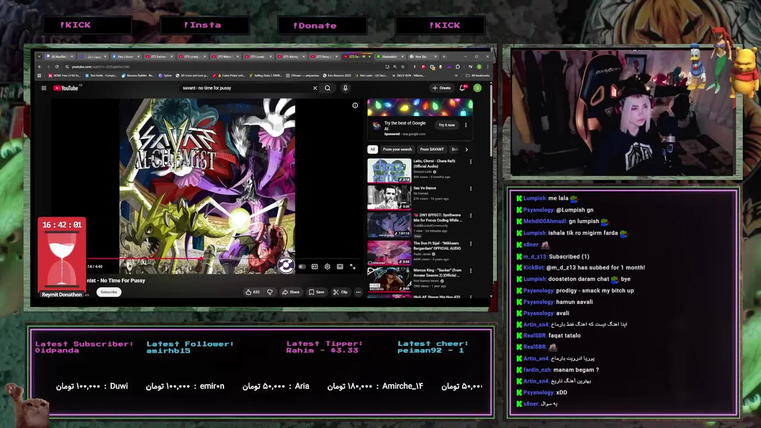Viewport: 761px width, 428px height.
Task: Open the Spline bookmark
Action: point(166,75)
